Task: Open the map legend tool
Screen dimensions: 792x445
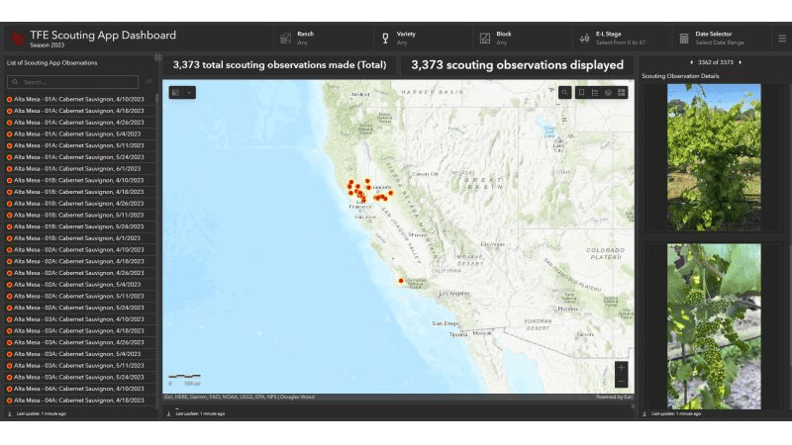Action: [595, 92]
